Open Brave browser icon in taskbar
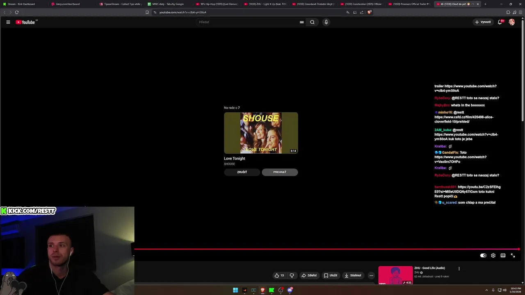Screen dimensions: 525x295 (262, 290)
